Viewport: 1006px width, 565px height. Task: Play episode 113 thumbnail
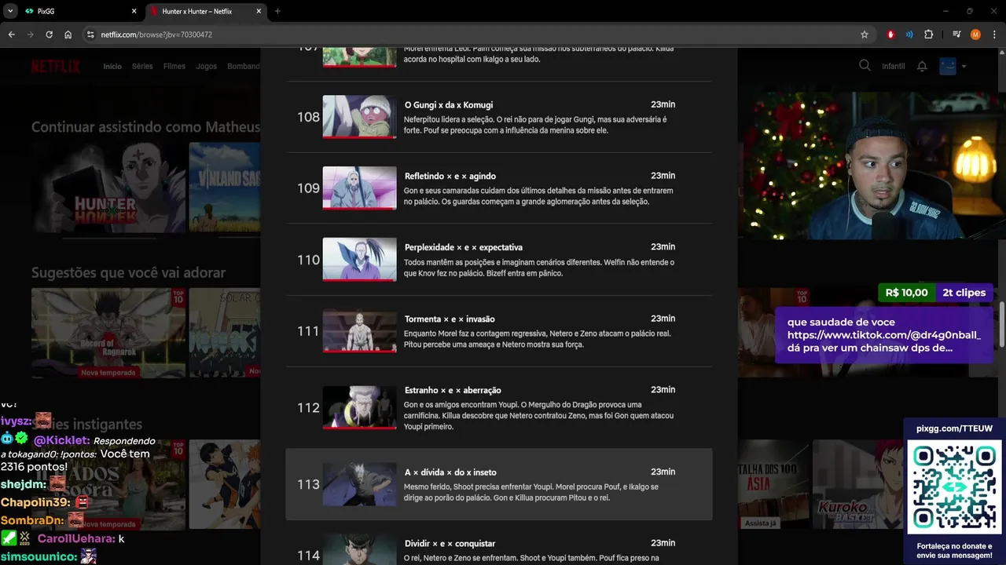point(359,484)
